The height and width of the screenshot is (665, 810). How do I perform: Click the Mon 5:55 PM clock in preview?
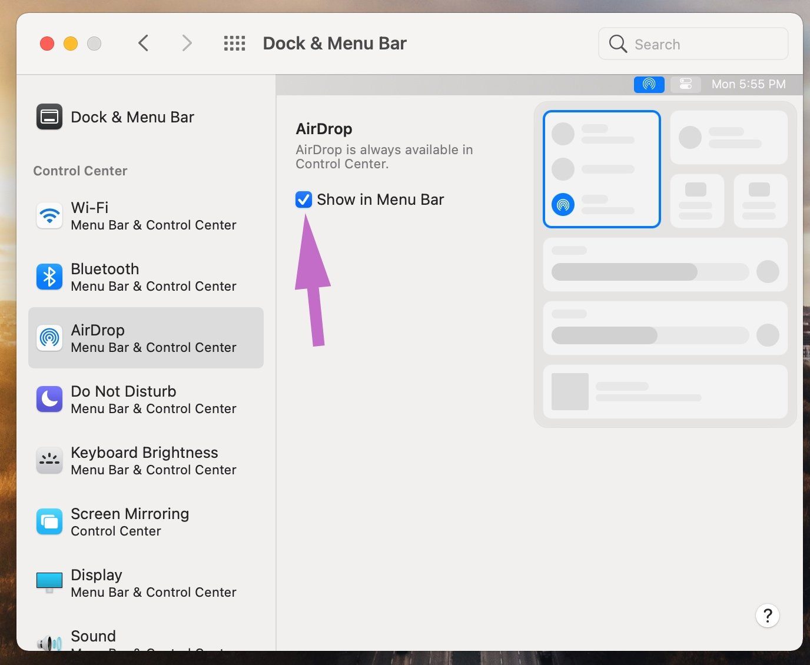tap(749, 84)
